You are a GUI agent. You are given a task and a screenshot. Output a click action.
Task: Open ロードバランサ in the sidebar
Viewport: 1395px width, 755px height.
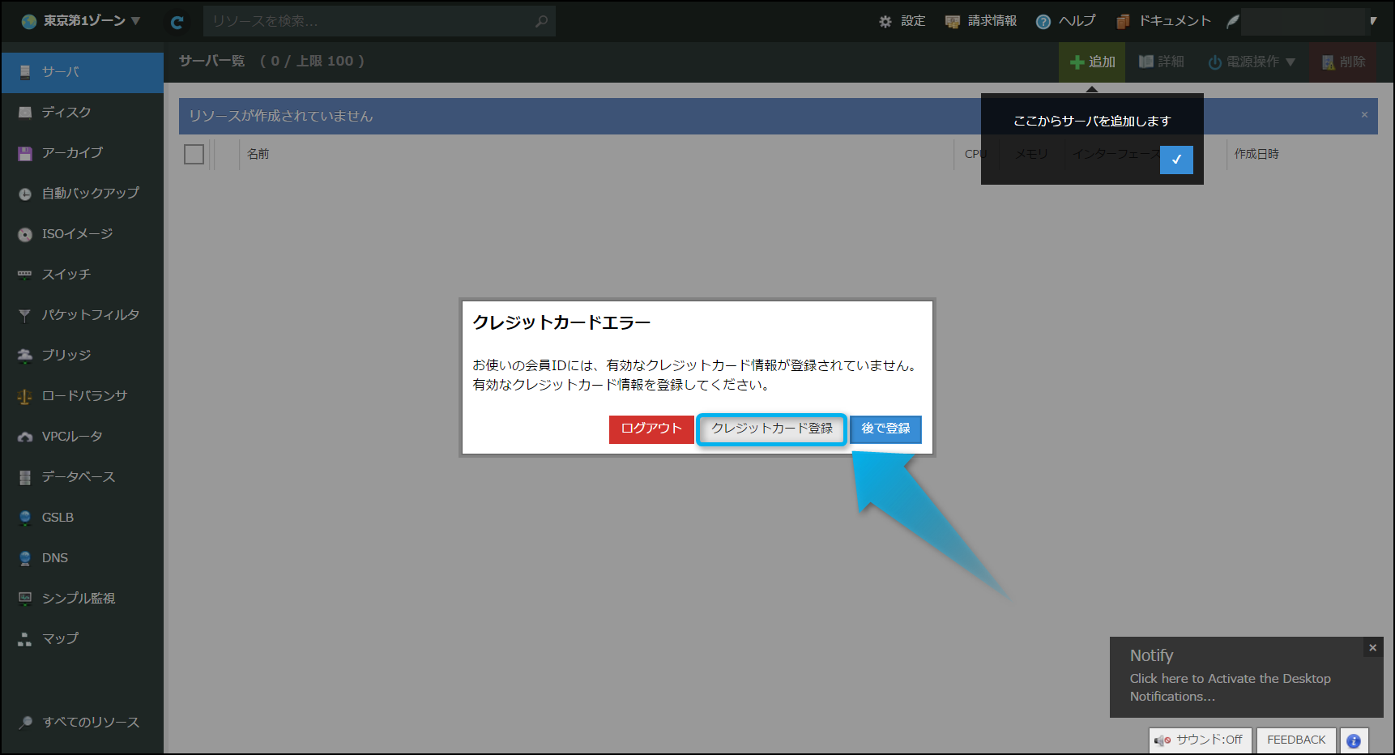(x=84, y=396)
